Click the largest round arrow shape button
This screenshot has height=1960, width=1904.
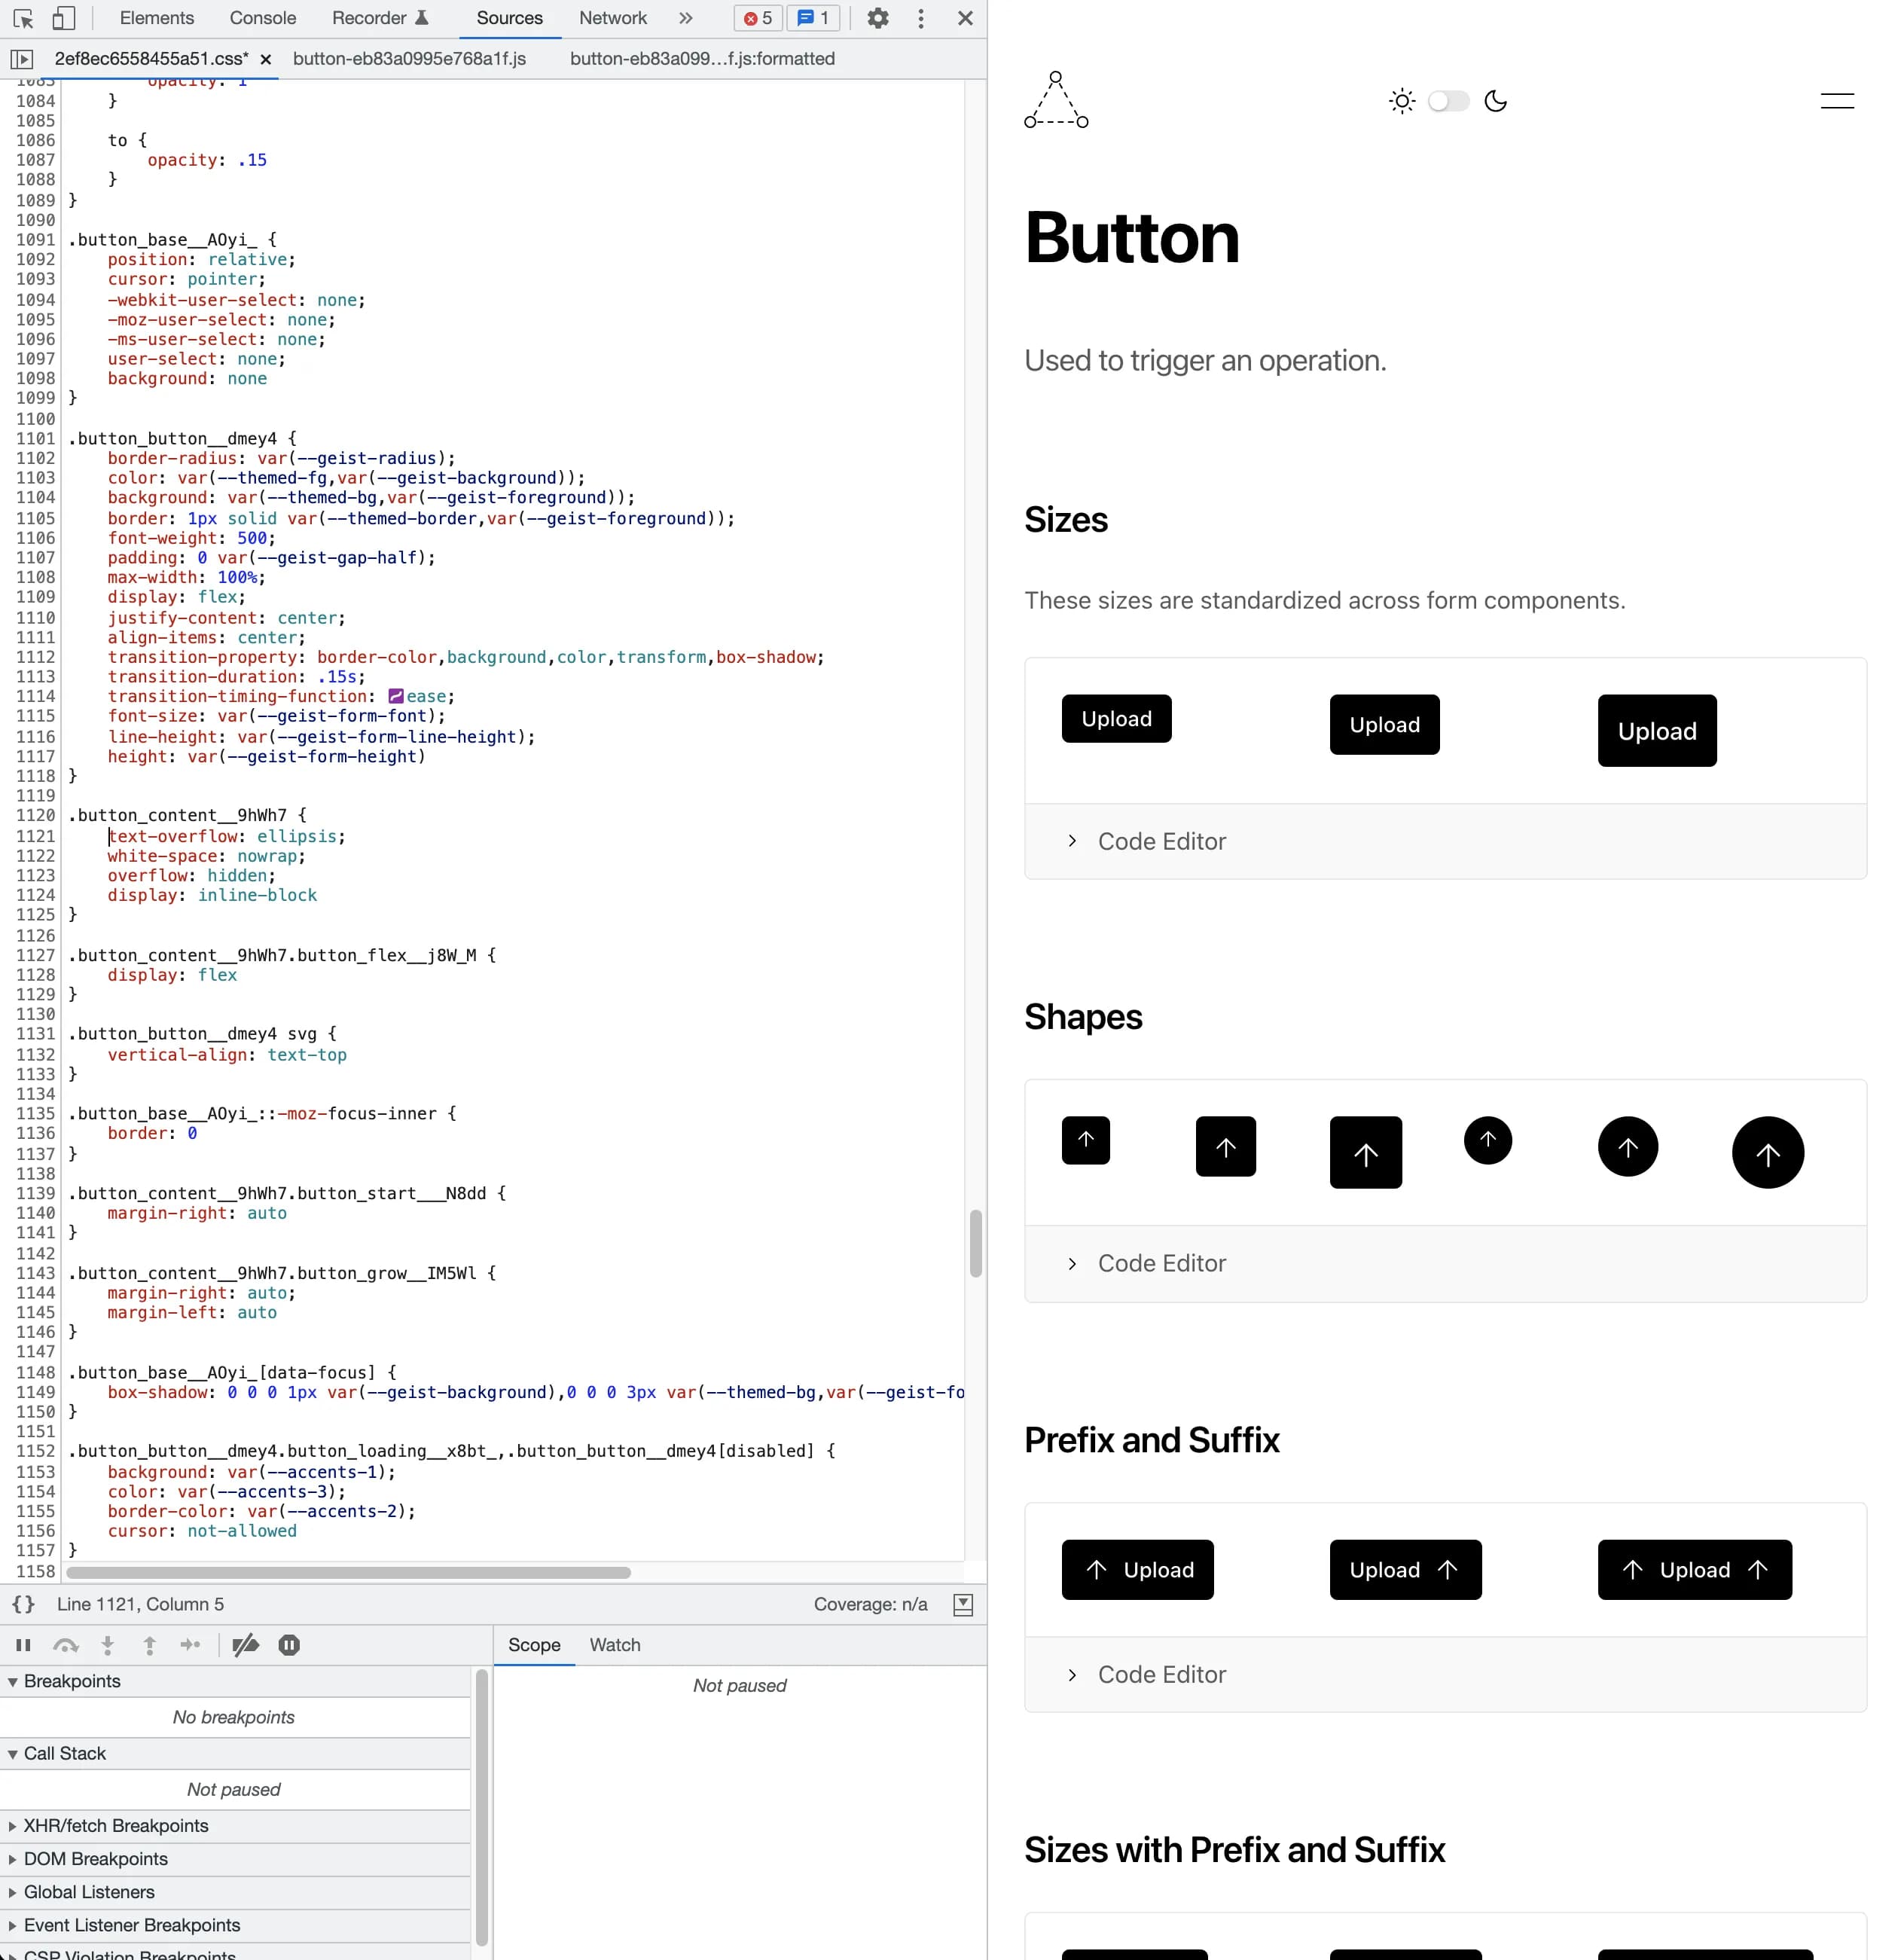[1767, 1153]
